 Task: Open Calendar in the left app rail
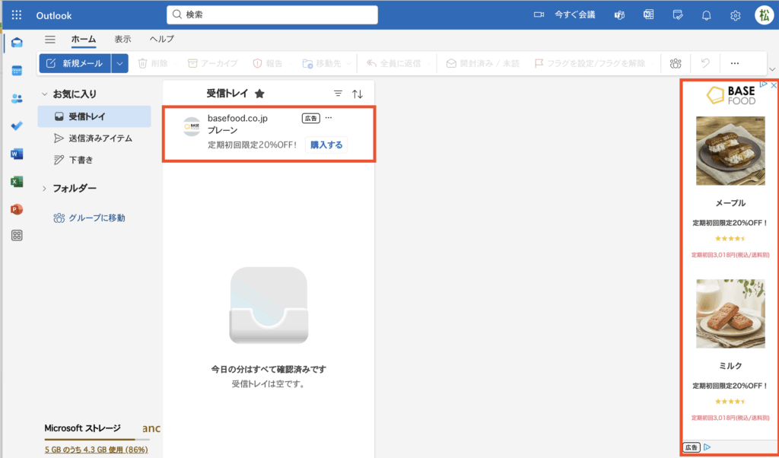click(x=17, y=71)
